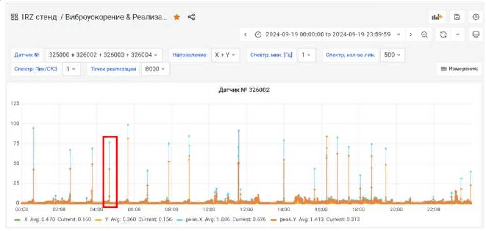Shift time range forward
The width and height of the screenshot is (486, 231).
[x=411, y=34]
